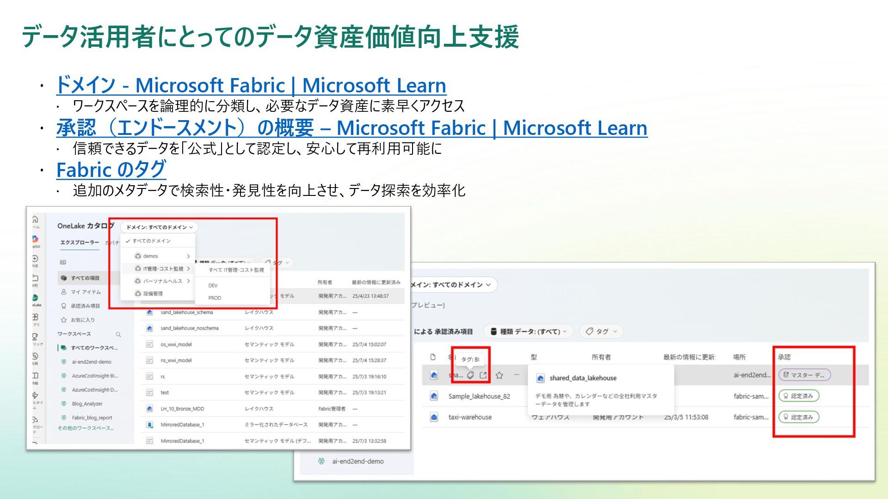The image size is (888, 499).
Task: Click the OneLake icon in the rail
Action: pos(35,298)
